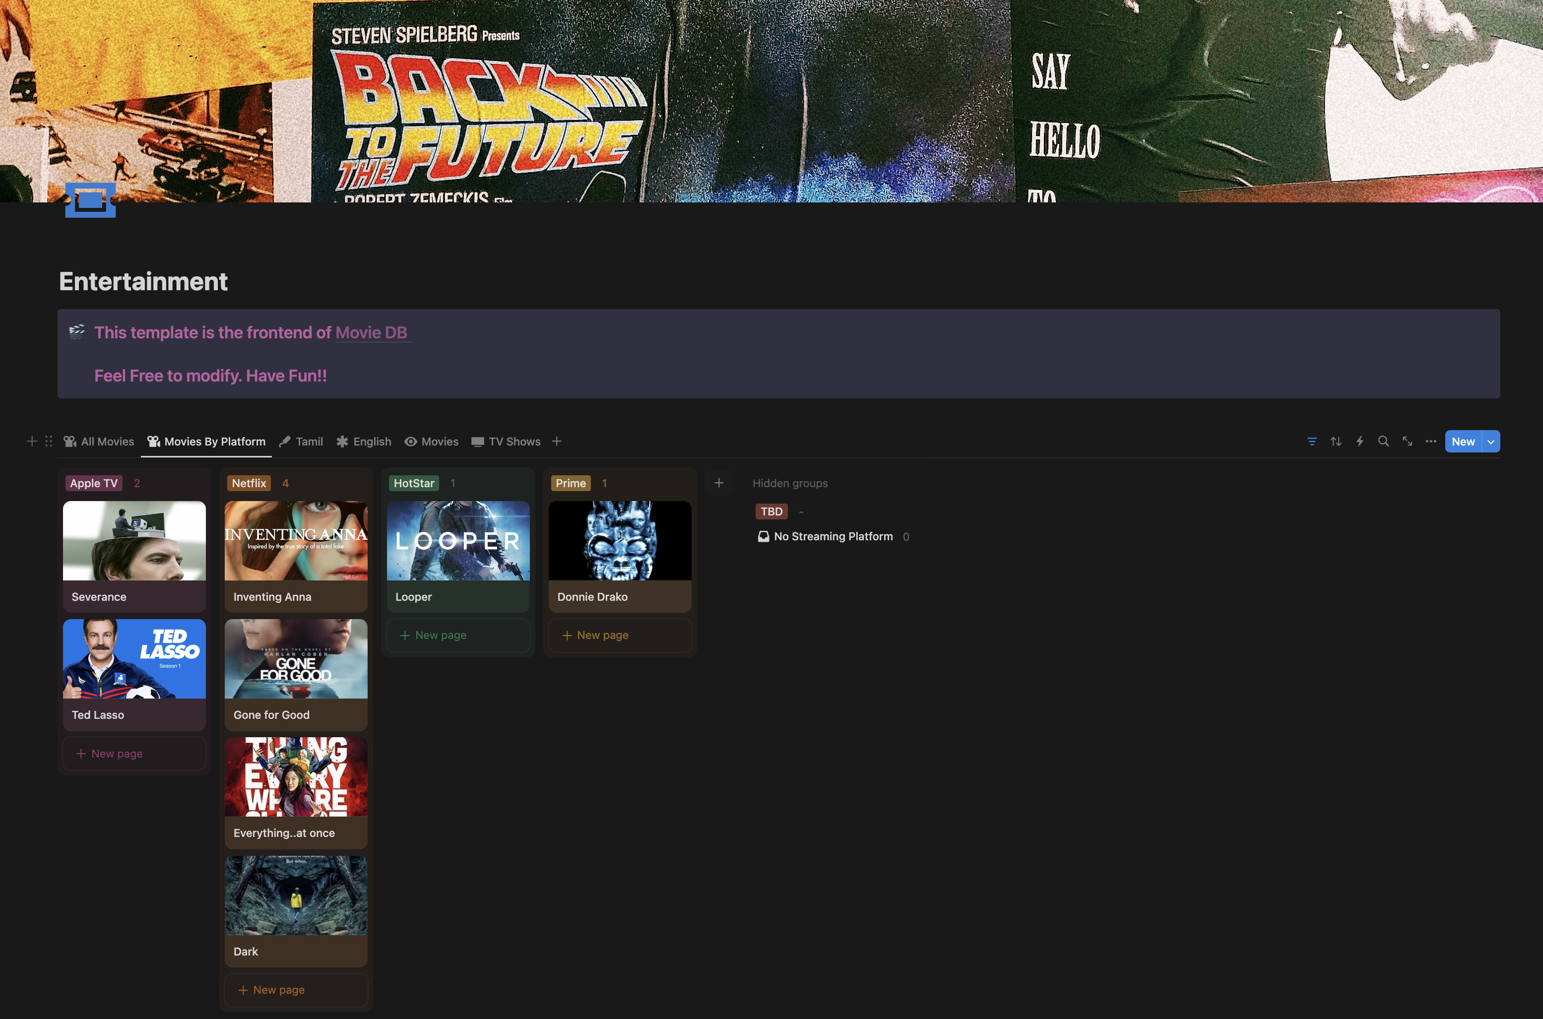Open the TV Shows view tab

pyautogui.click(x=507, y=441)
